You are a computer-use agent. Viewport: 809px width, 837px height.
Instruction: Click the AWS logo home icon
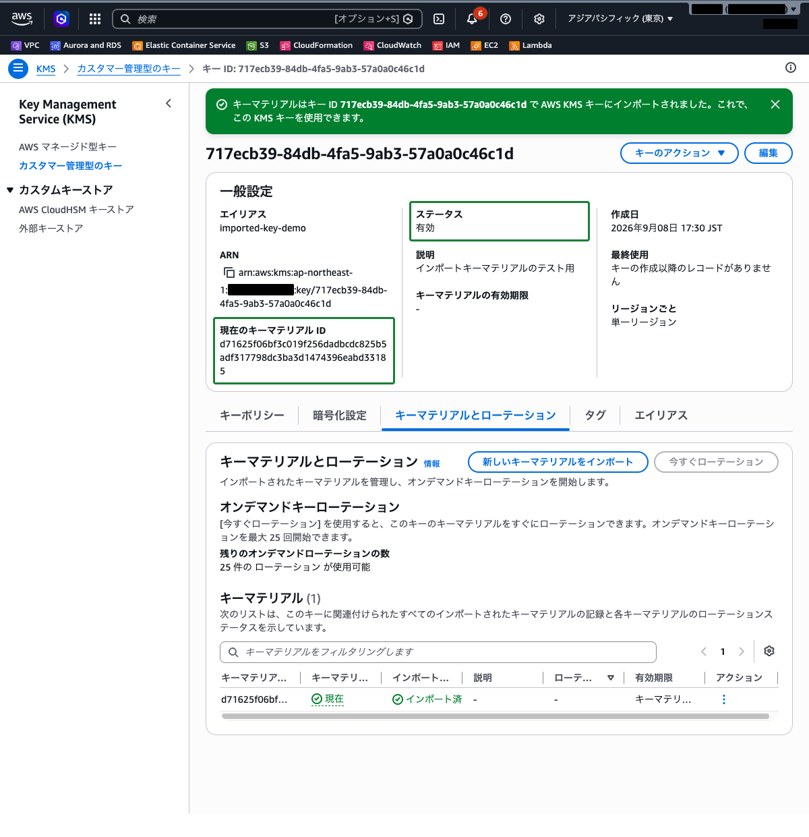click(x=22, y=19)
